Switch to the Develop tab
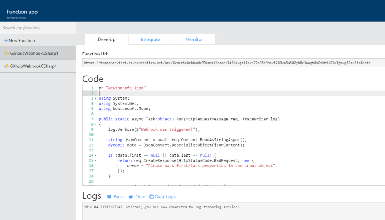 tap(106, 39)
